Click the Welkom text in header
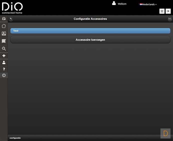The width and height of the screenshot is (173, 141). point(122,4)
